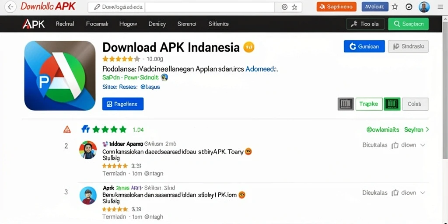The image size is (448, 224).
Task: Click the Download APK Indanesia heading
Action: tap(171, 47)
